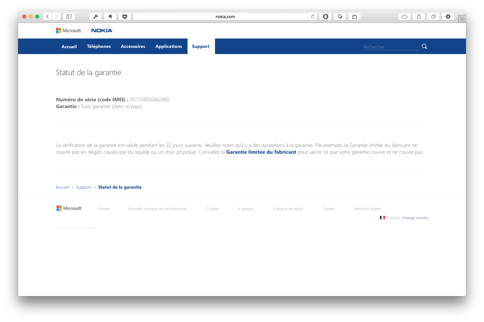
Task: Open the key password extension icon
Action: pyautogui.click(x=96, y=17)
